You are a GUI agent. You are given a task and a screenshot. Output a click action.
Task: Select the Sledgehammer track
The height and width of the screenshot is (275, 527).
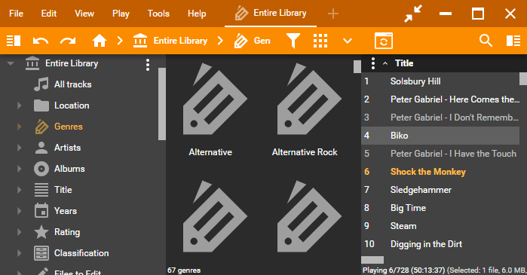[440, 190]
